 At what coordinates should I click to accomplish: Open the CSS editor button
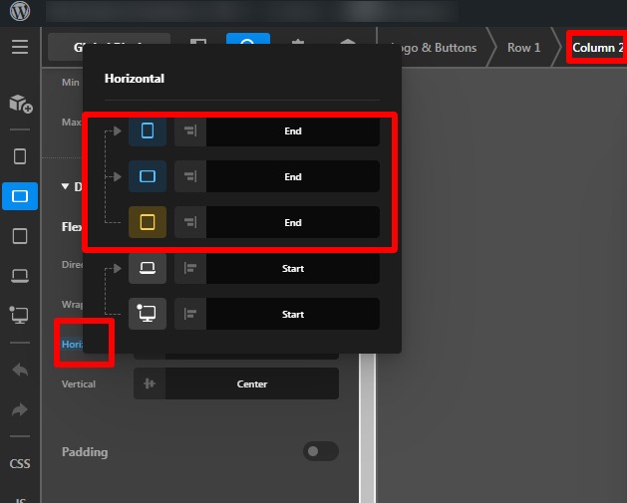[x=20, y=463]
